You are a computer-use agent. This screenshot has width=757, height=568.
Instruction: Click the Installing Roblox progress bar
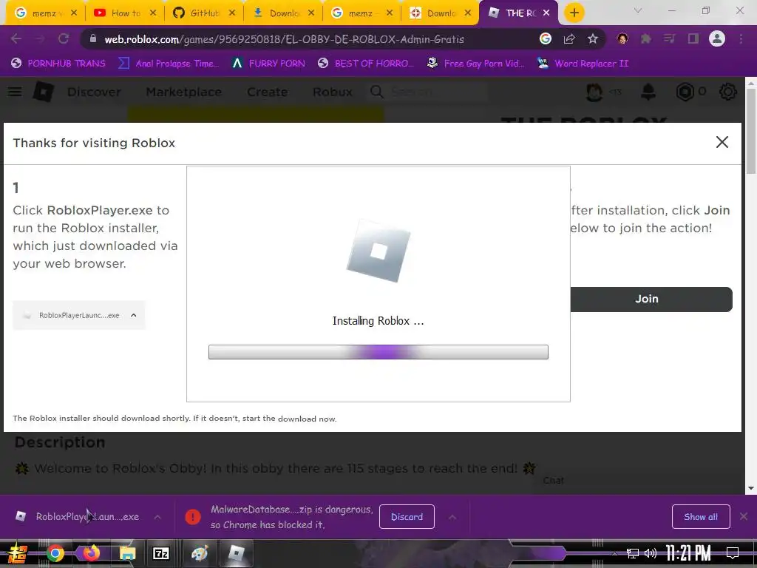click(x=378, y=352)
